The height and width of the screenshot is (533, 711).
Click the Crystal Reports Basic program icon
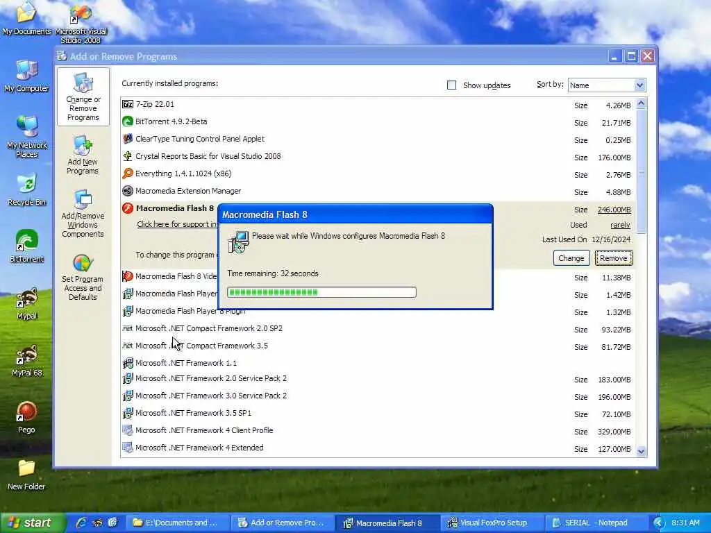128,156
